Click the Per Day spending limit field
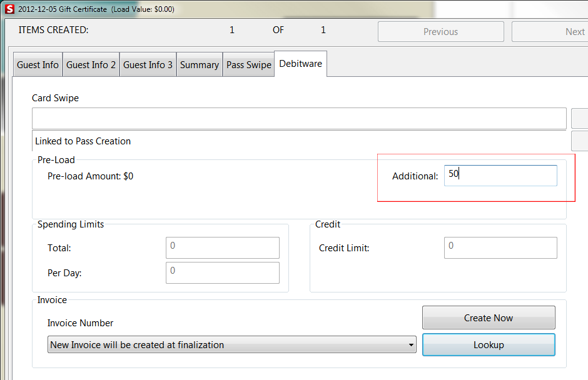The width and height of the screenshot is (588, 380). pos(222,272)
